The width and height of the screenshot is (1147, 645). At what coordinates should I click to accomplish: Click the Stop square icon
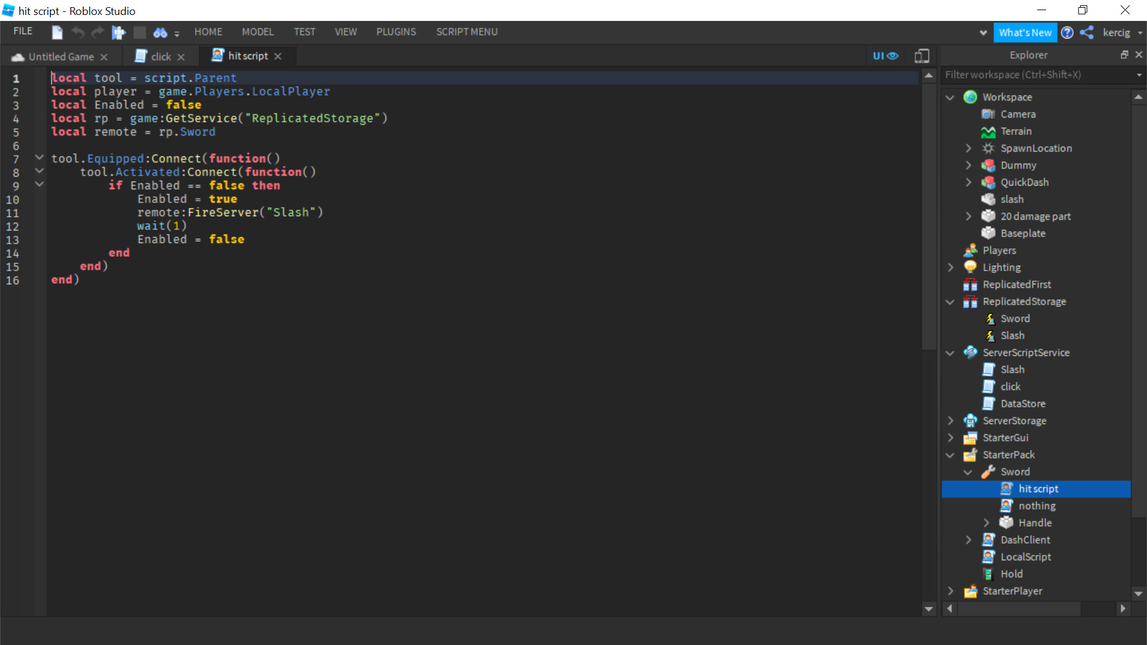pyautogui.click(x=139, y=32)
